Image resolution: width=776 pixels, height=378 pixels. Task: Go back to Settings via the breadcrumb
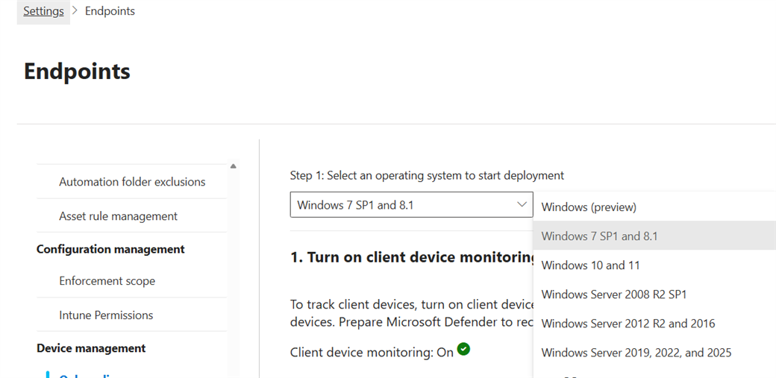(43, 11)
